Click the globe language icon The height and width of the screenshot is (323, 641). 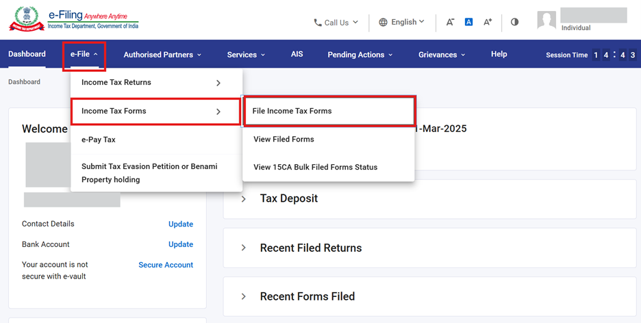[384, 23]
